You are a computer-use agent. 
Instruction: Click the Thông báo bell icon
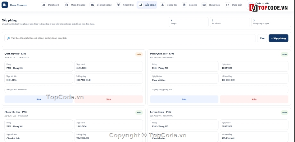(162, 5)
